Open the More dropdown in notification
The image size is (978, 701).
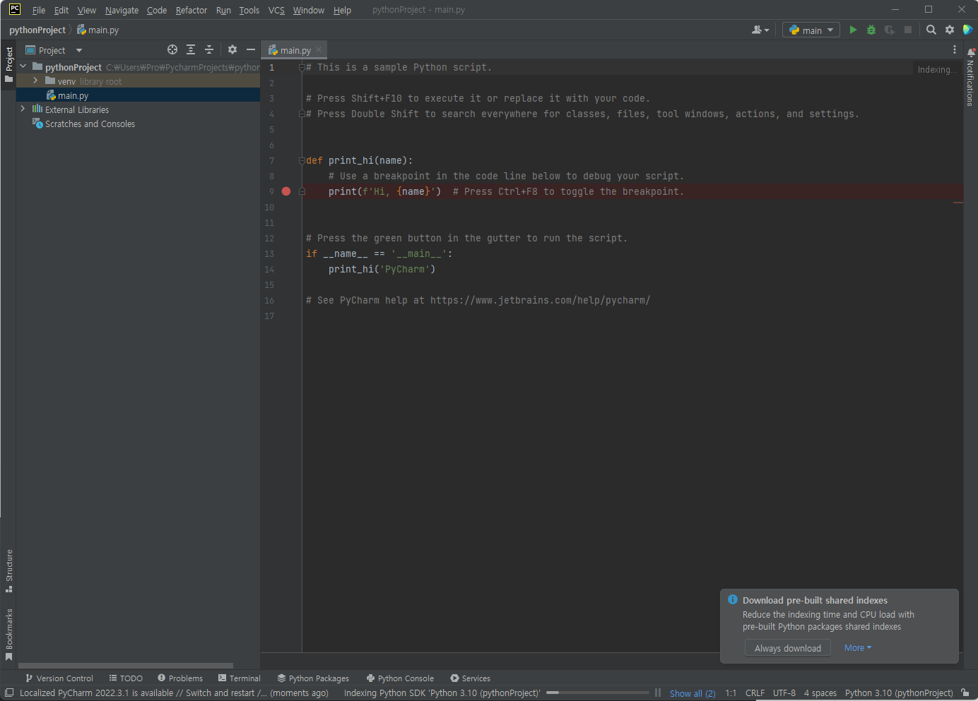[x=858, y=647]
